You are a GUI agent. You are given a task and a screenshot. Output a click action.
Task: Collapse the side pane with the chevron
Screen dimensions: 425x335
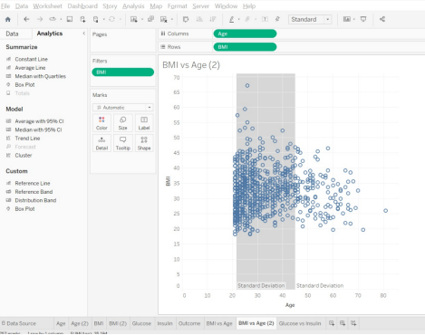tap(84, 33)
